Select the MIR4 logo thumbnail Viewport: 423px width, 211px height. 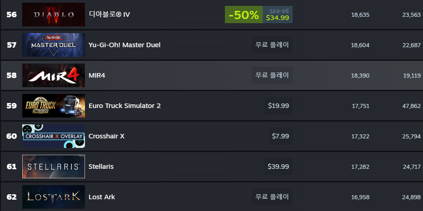pos(54,75)
